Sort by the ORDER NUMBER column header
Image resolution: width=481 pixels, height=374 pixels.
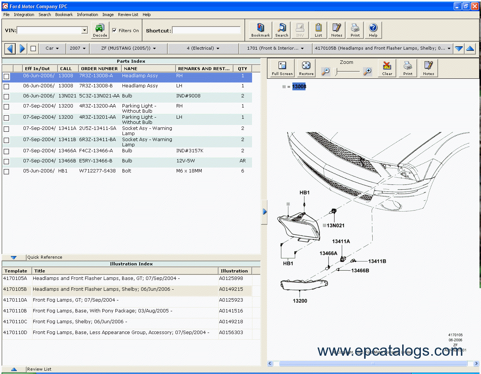coord(100,69)
